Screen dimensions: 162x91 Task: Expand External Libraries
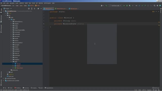tap(3, 79)
